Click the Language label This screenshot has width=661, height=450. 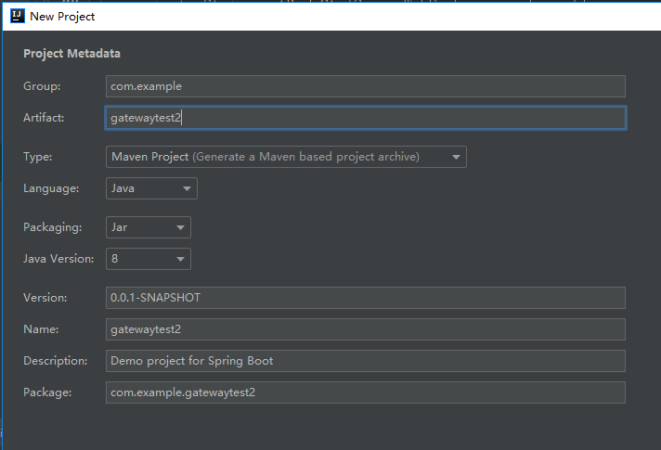[51, 188]
